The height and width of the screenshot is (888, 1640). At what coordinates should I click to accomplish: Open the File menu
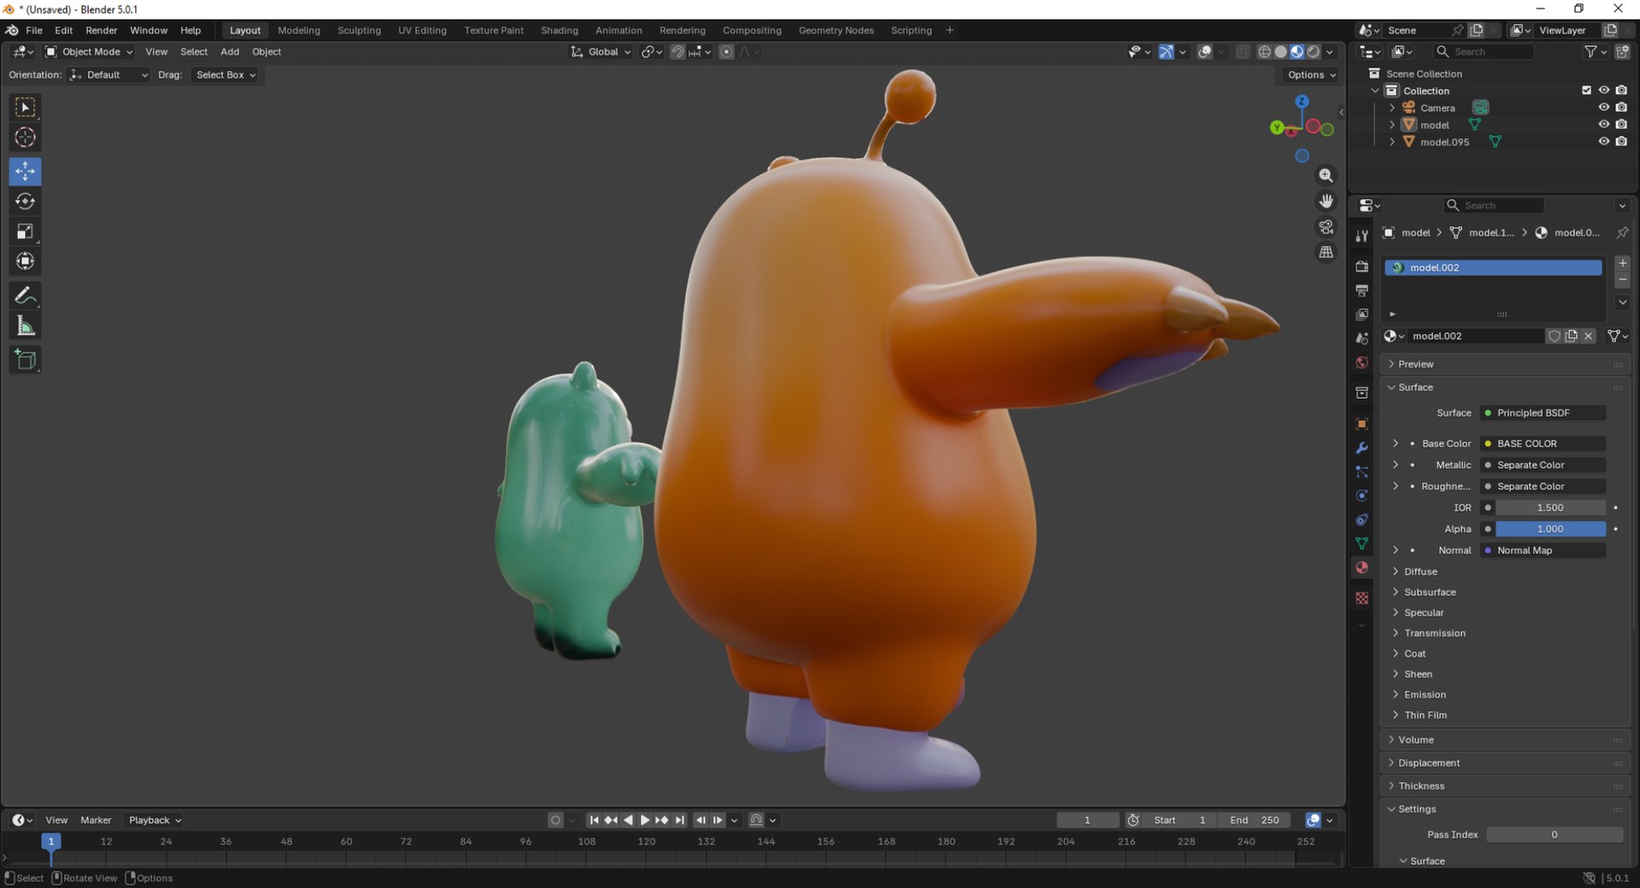(x=34, y=30)
